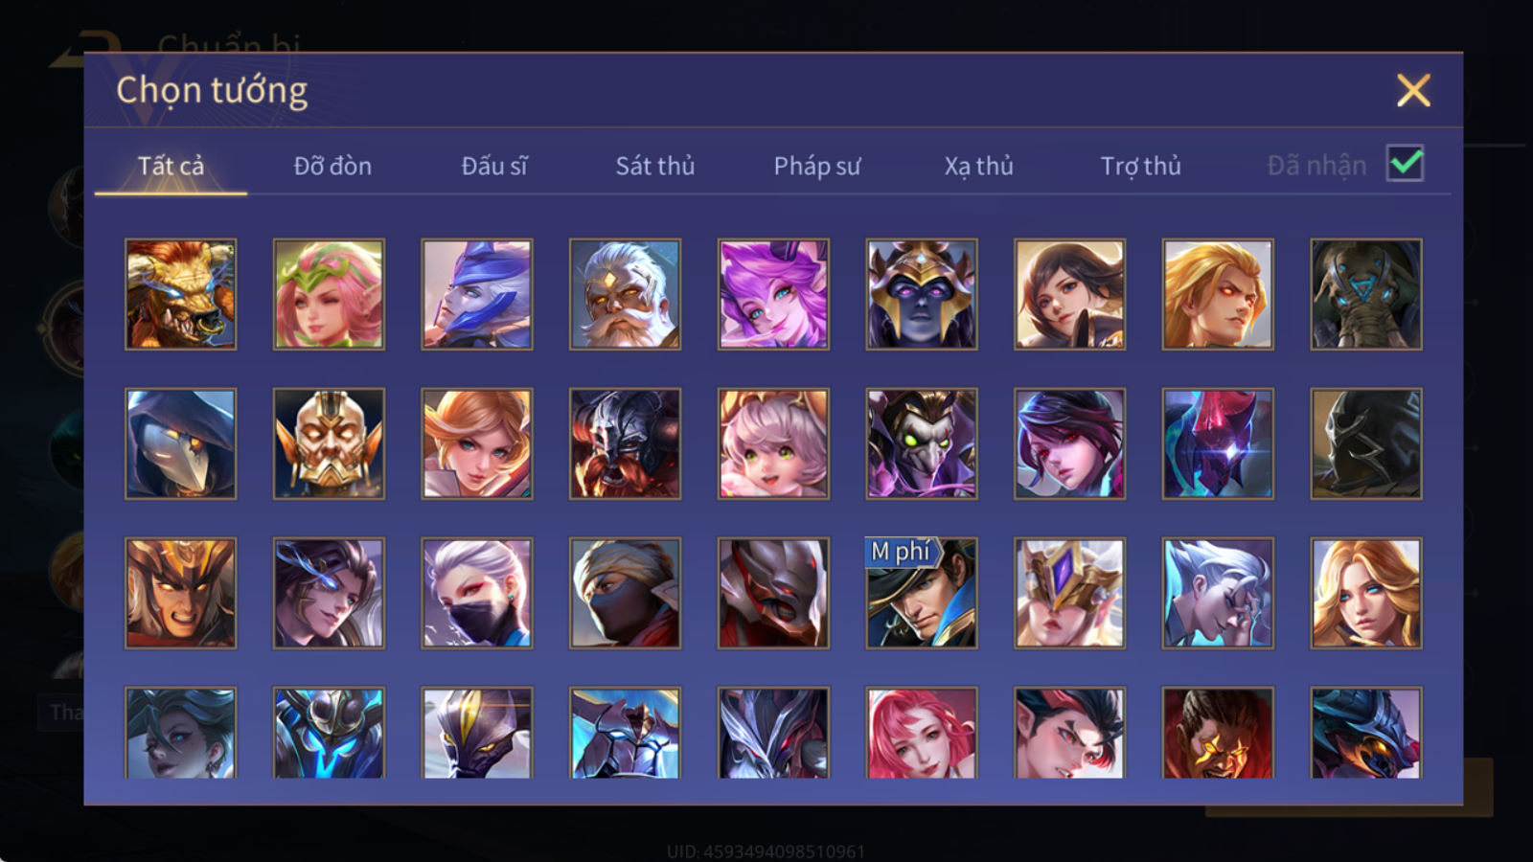
Task: Switch to the Pháp sư tab
Action: (817, 166)
